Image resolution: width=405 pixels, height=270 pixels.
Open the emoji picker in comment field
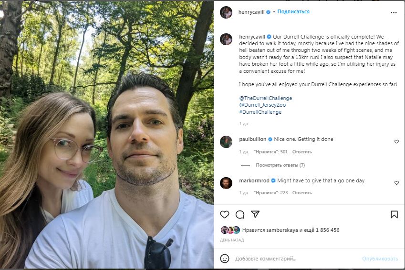tap(225, 259)
